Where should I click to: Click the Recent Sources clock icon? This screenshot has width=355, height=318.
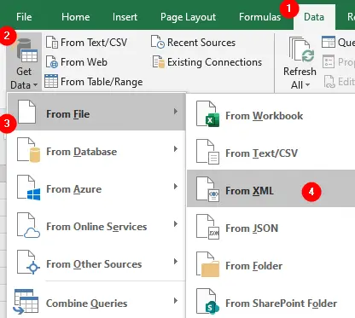click(x=158, y=42)
